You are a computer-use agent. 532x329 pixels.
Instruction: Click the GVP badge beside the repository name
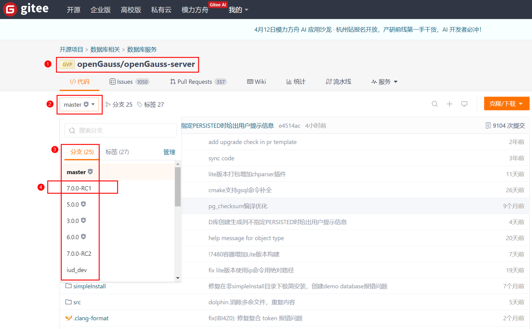click(67, 64)
